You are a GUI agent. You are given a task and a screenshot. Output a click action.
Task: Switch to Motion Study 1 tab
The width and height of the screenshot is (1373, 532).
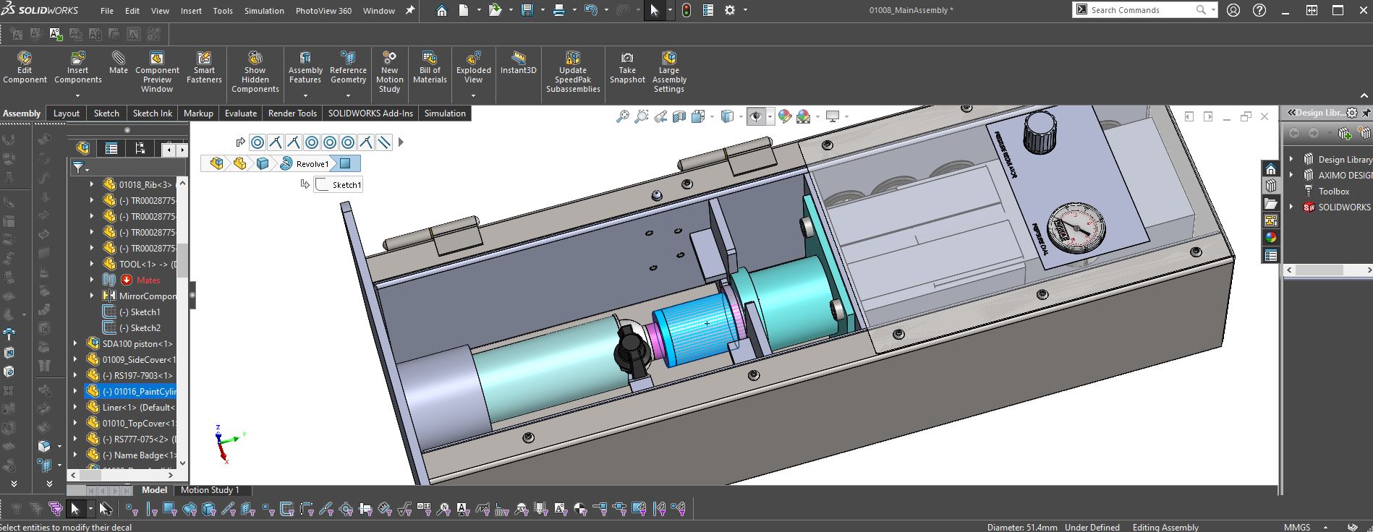tap(209, 490)
